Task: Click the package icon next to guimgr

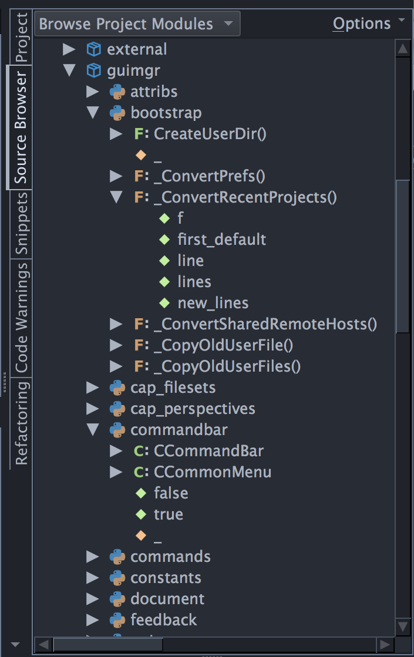Action: 93,70
